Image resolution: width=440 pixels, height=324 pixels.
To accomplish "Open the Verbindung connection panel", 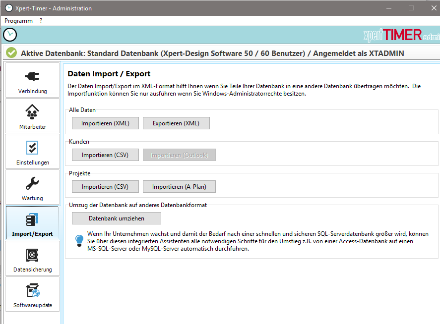I will point(32,79).
